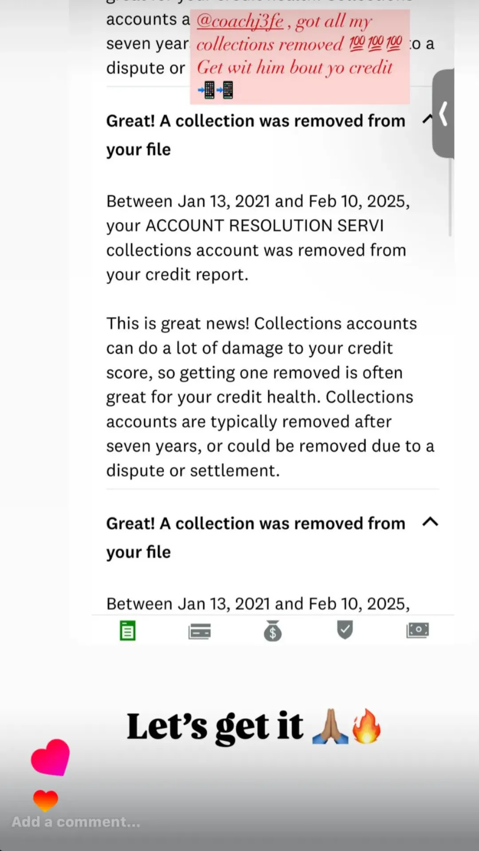
Task: Collapse the first 'collection was removed' chevron
Action: tap(427, 119)
